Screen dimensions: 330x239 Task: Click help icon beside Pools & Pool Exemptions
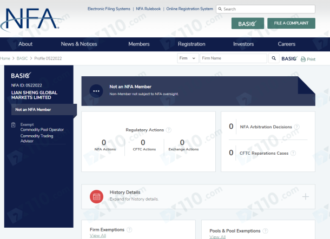coord(266,231)
